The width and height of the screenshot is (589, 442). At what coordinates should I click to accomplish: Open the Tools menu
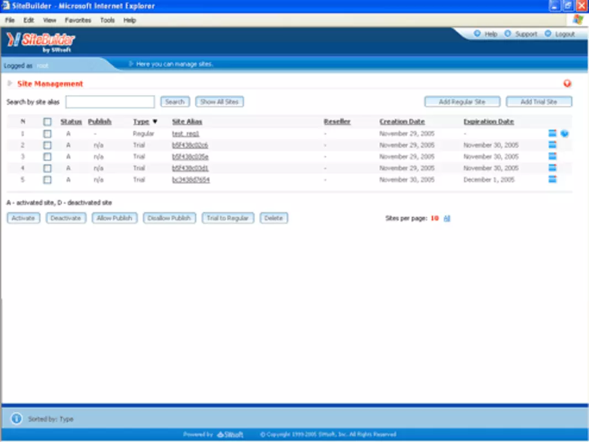tap(108, 20)
